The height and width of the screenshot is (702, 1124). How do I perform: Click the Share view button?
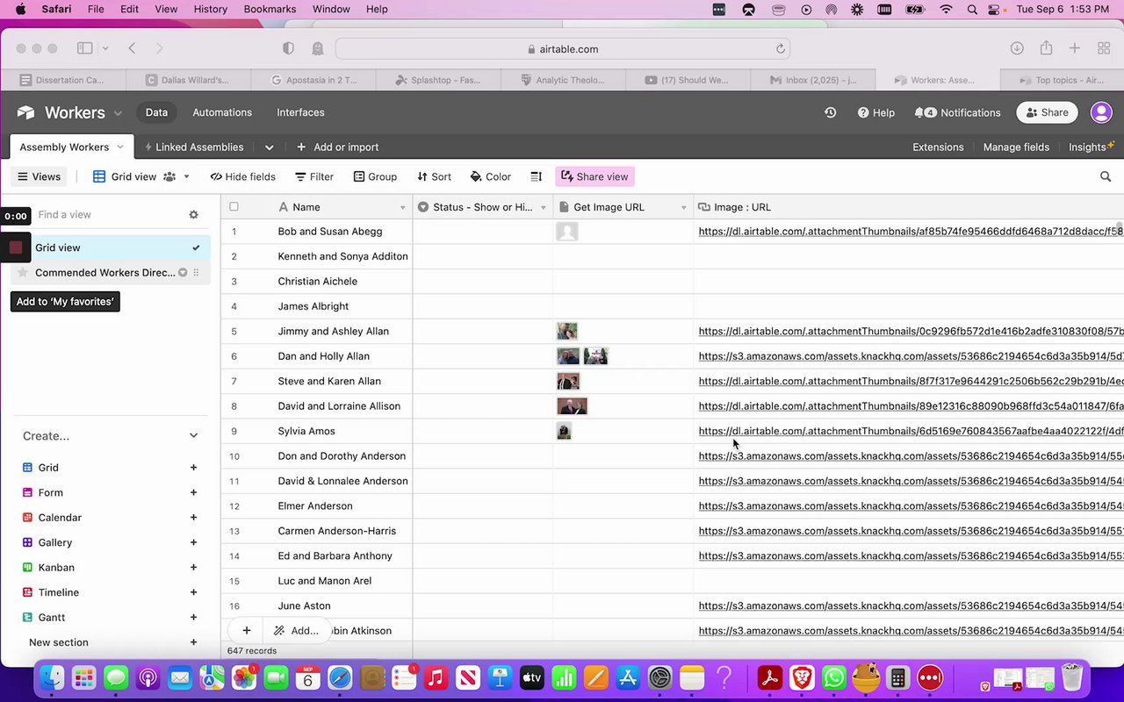pyautogui.click(x=594, y=176)
